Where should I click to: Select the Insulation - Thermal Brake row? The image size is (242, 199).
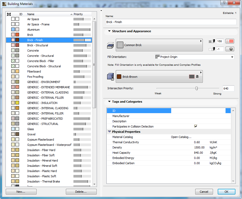tap(49, 181)
